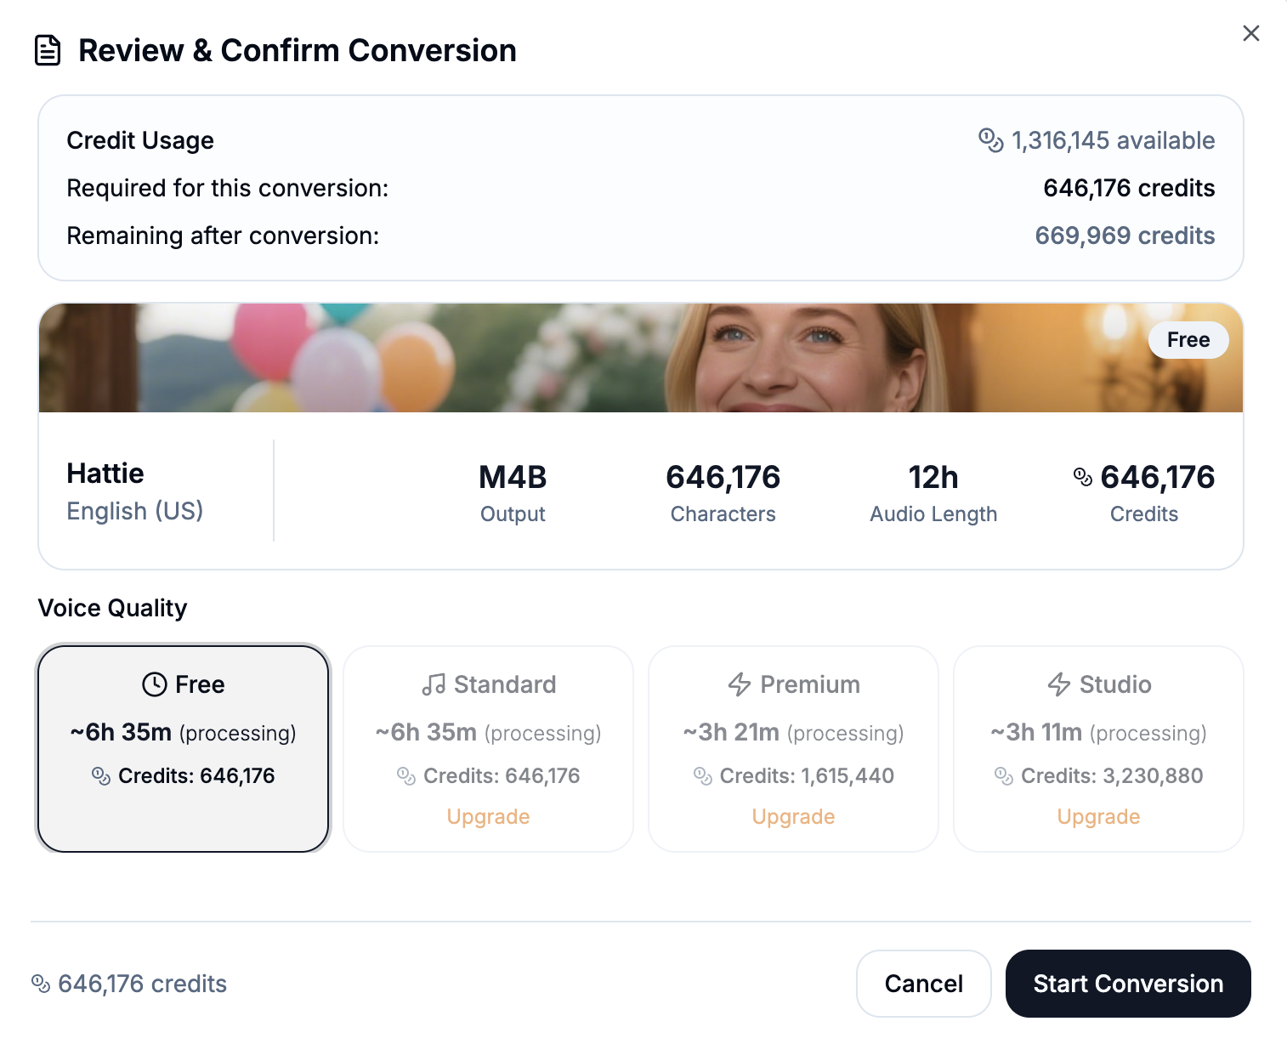This screenshot has width=1287, height=1044.
Task: Click the clock icon on Free quality
Action: 154,684
